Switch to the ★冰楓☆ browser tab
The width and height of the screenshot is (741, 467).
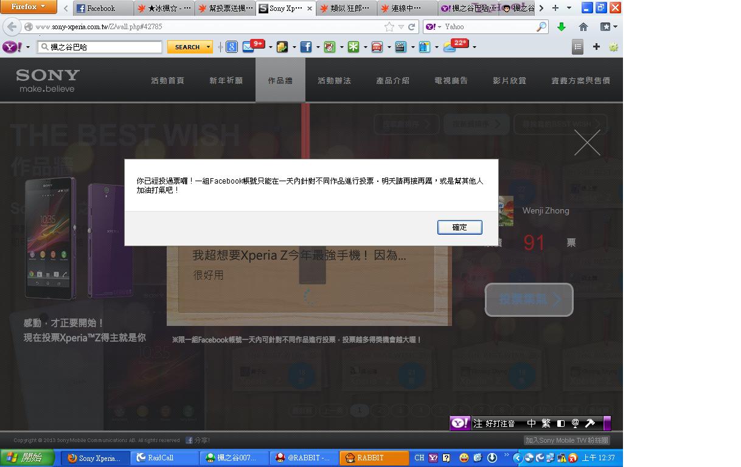click(x=164, y=9)
